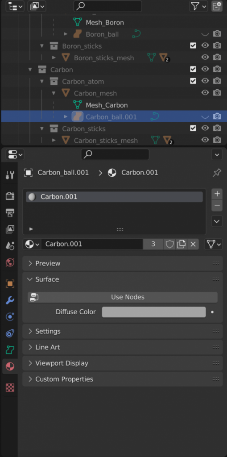Remove the selected material slot
Viewport: 227px width, 457px height.
click(217, 205)
